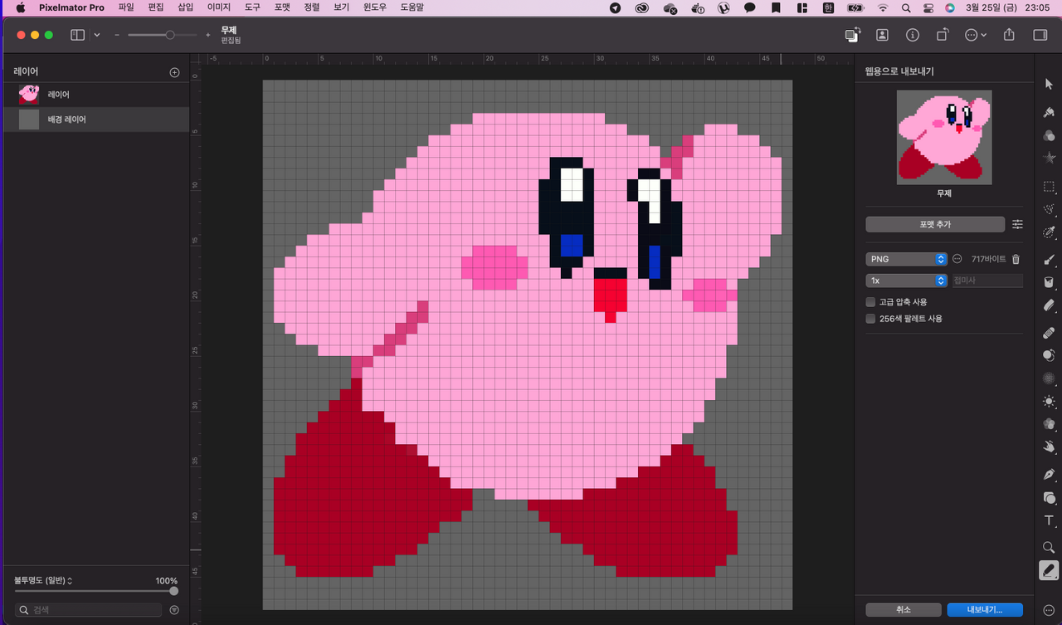Select the Rectangular Selection tool

point(1049,187)
